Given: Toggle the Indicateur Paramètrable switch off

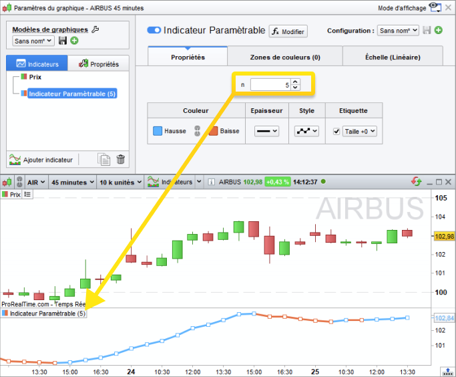Looking at the screenshot, I should [x=154, y=30].
